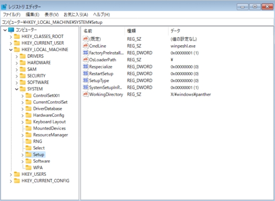Click the HKEY_LOCAL_MACHINE folder icon

(17, 49)
